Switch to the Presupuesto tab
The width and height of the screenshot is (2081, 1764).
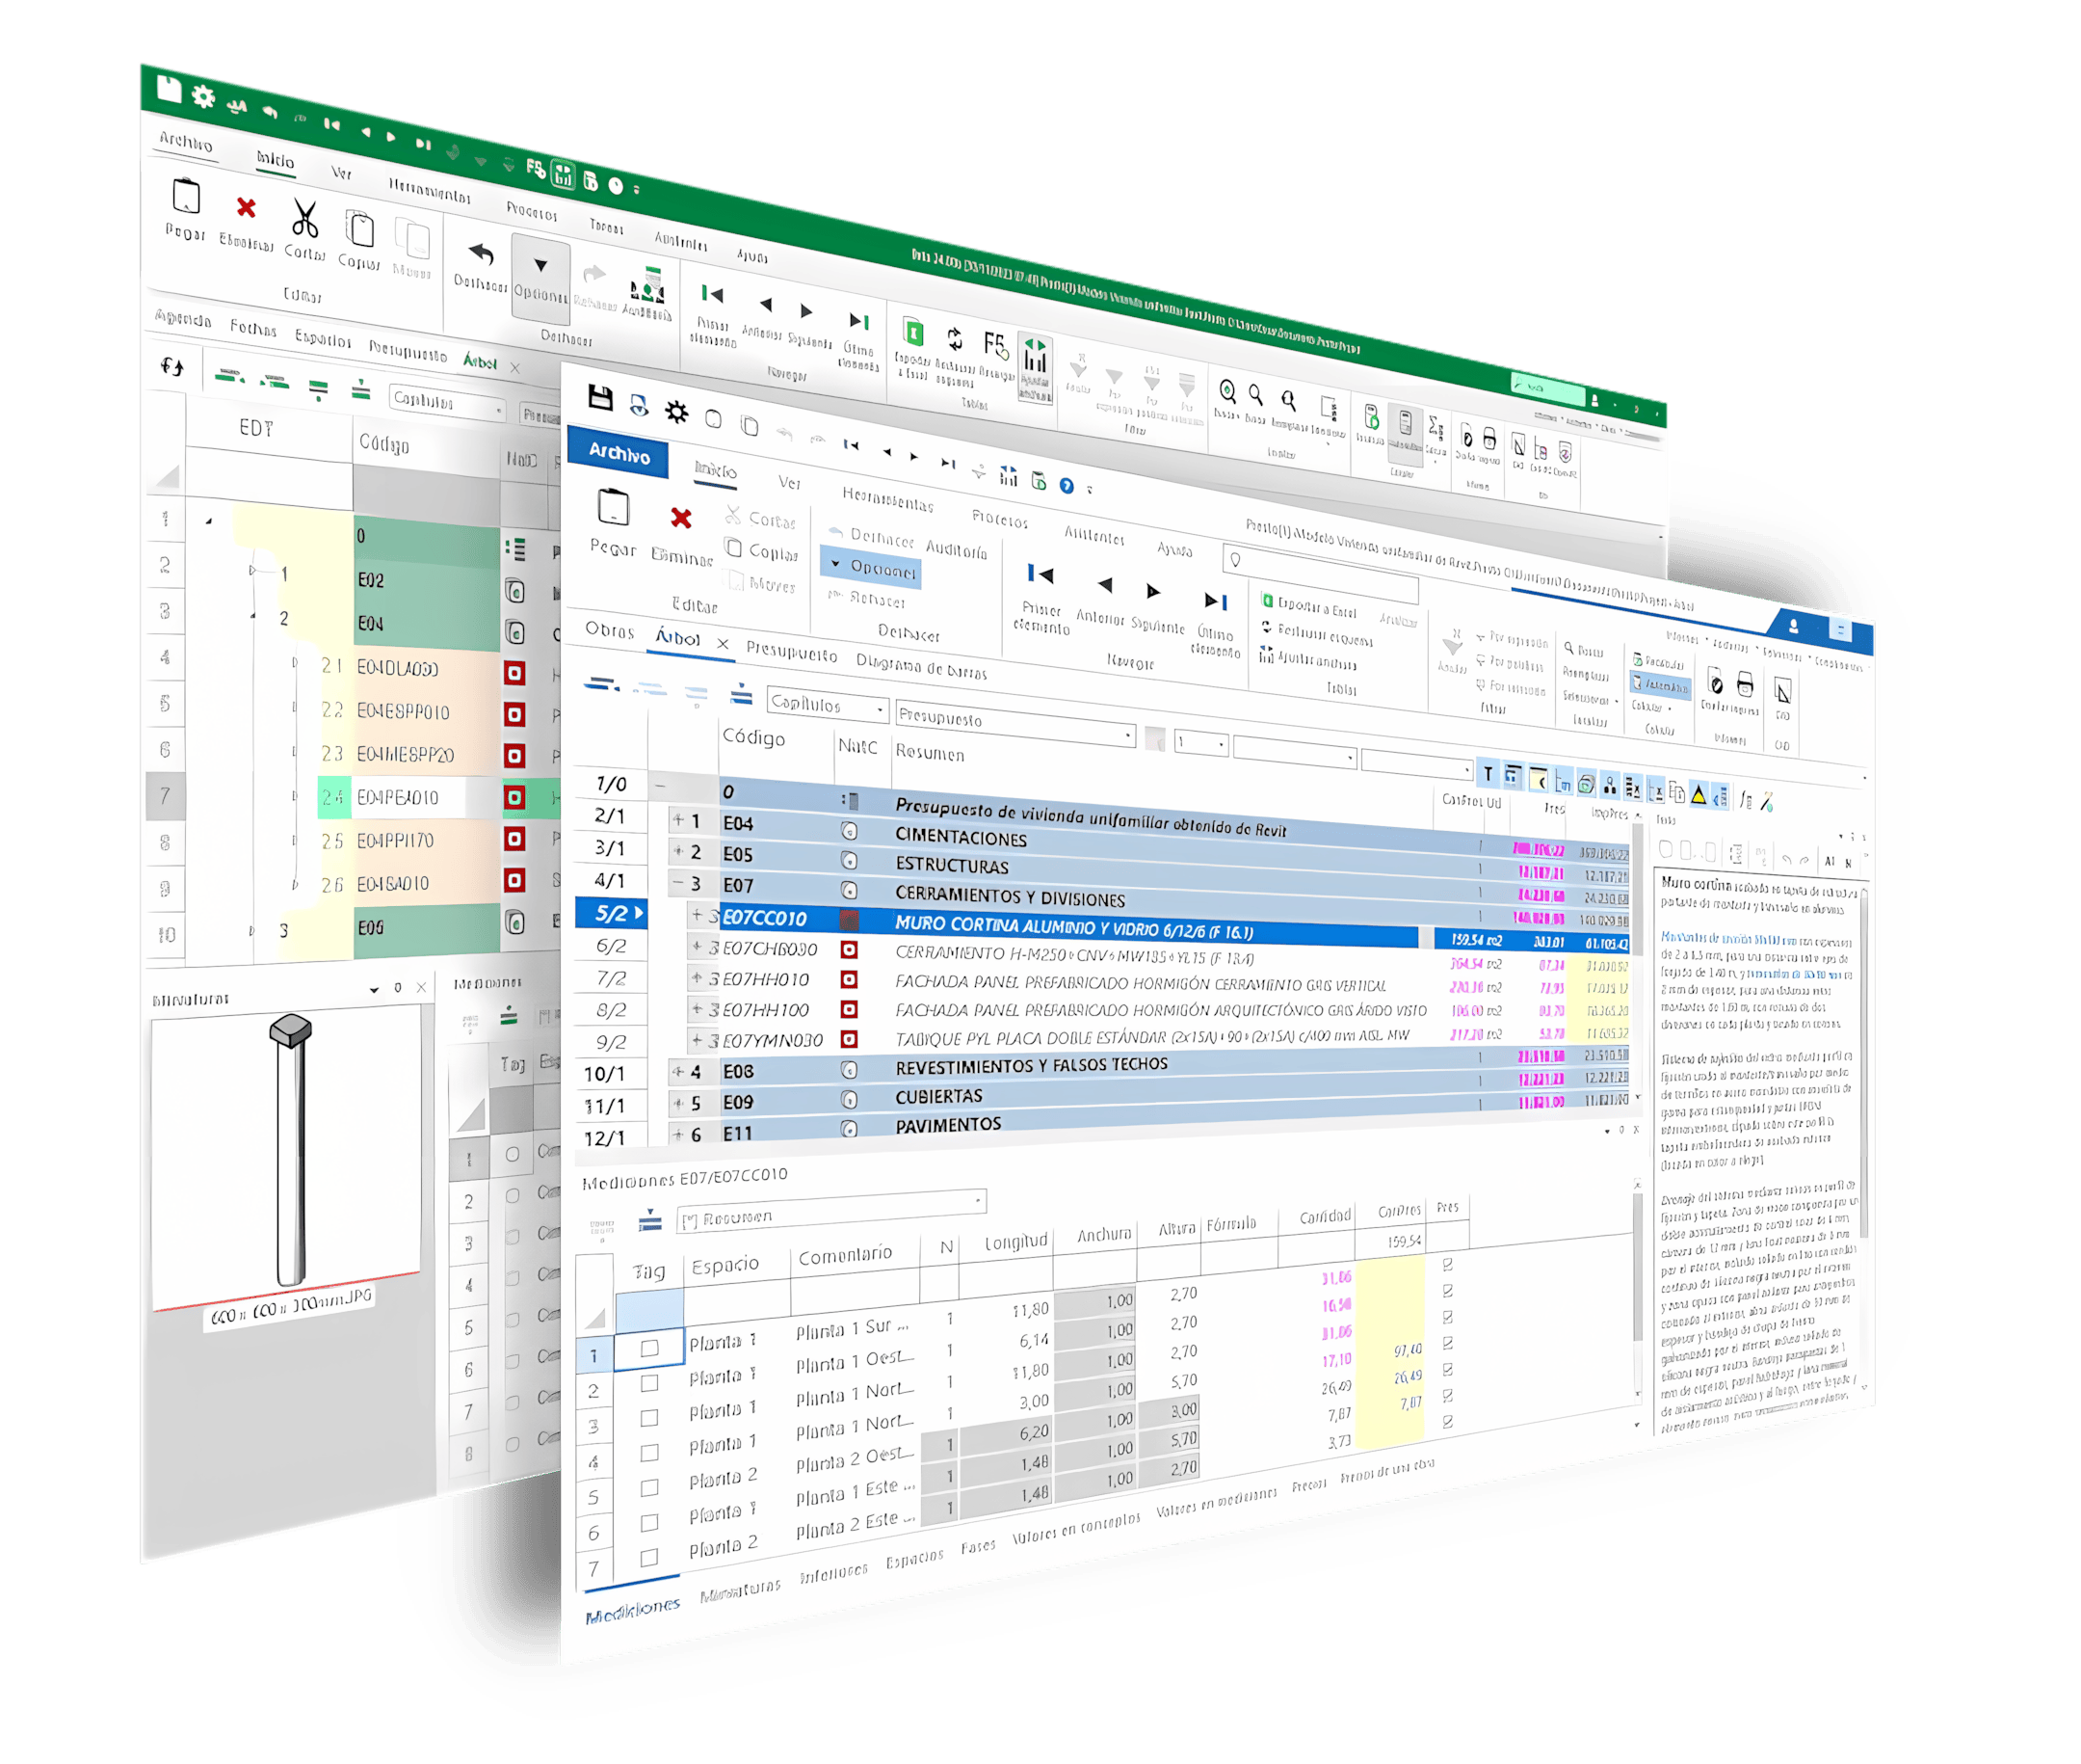pos(791,652)
